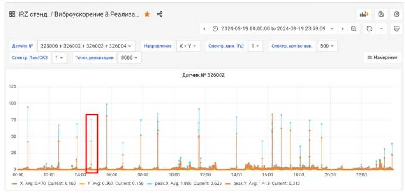The height and width of the screenshot is (193, 405).
Task: Click Виброускорение & Реализа... dashboard title
Action: pyautogui.click(x=97, y=14)
